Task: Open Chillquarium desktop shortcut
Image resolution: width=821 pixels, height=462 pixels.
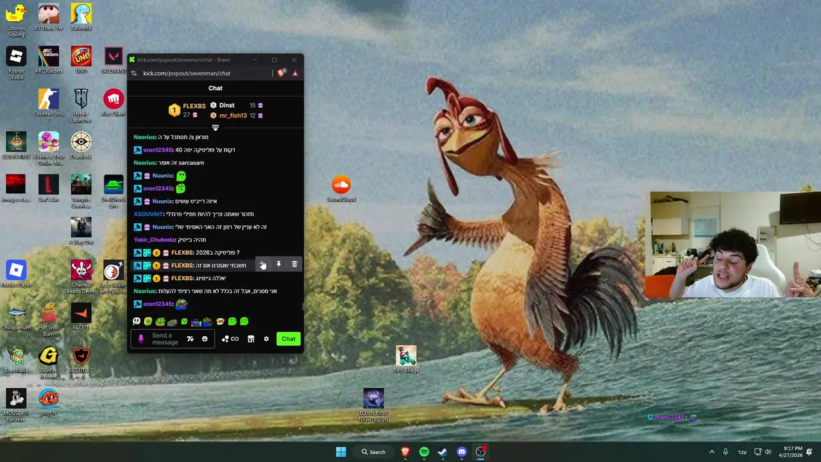Action: point(16,316)
